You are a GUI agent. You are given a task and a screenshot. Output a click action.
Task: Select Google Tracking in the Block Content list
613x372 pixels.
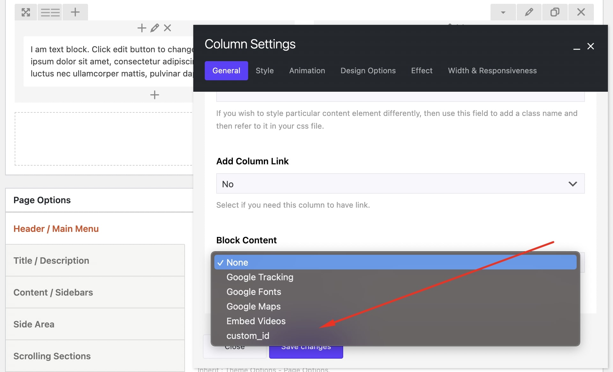(x=259, y=277)
